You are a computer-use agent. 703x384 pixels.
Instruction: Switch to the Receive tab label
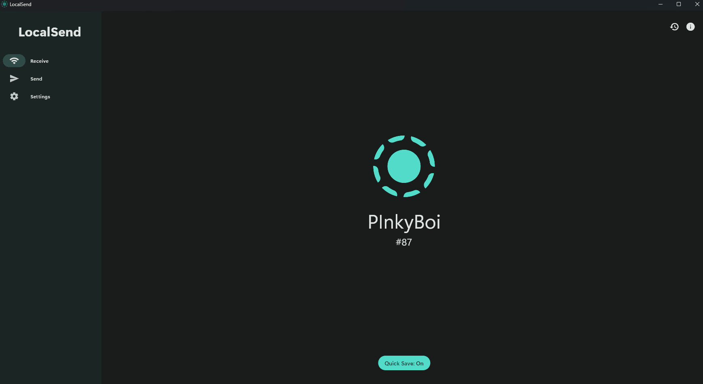tap(39, 61)
